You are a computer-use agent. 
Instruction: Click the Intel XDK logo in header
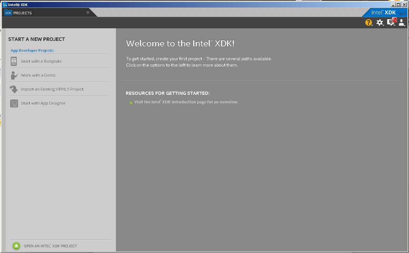pyautogui.click(x=383, y=12)
